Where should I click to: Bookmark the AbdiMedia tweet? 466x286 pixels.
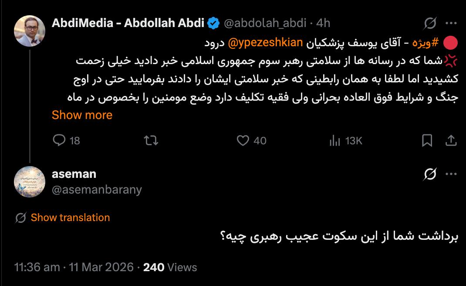point(427,140)
